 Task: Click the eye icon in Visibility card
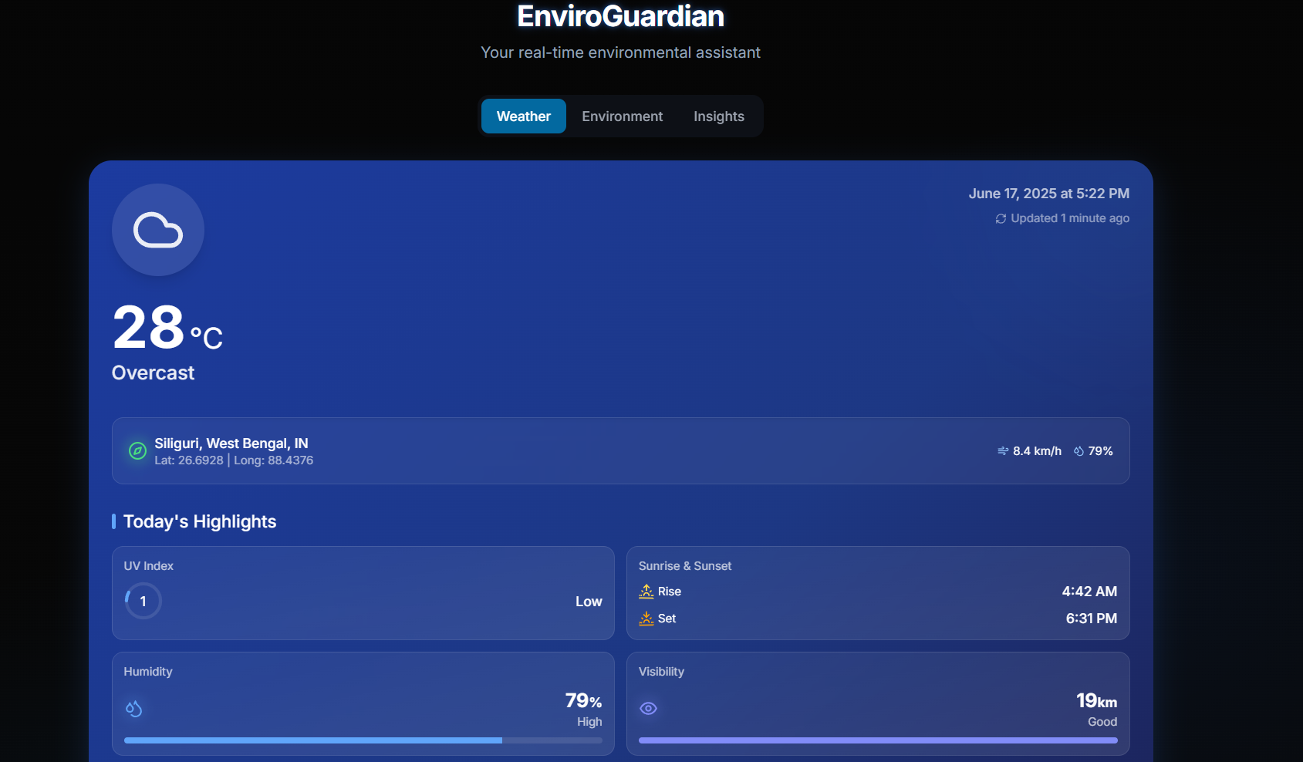pyautogui.click(x=649, y=708)
